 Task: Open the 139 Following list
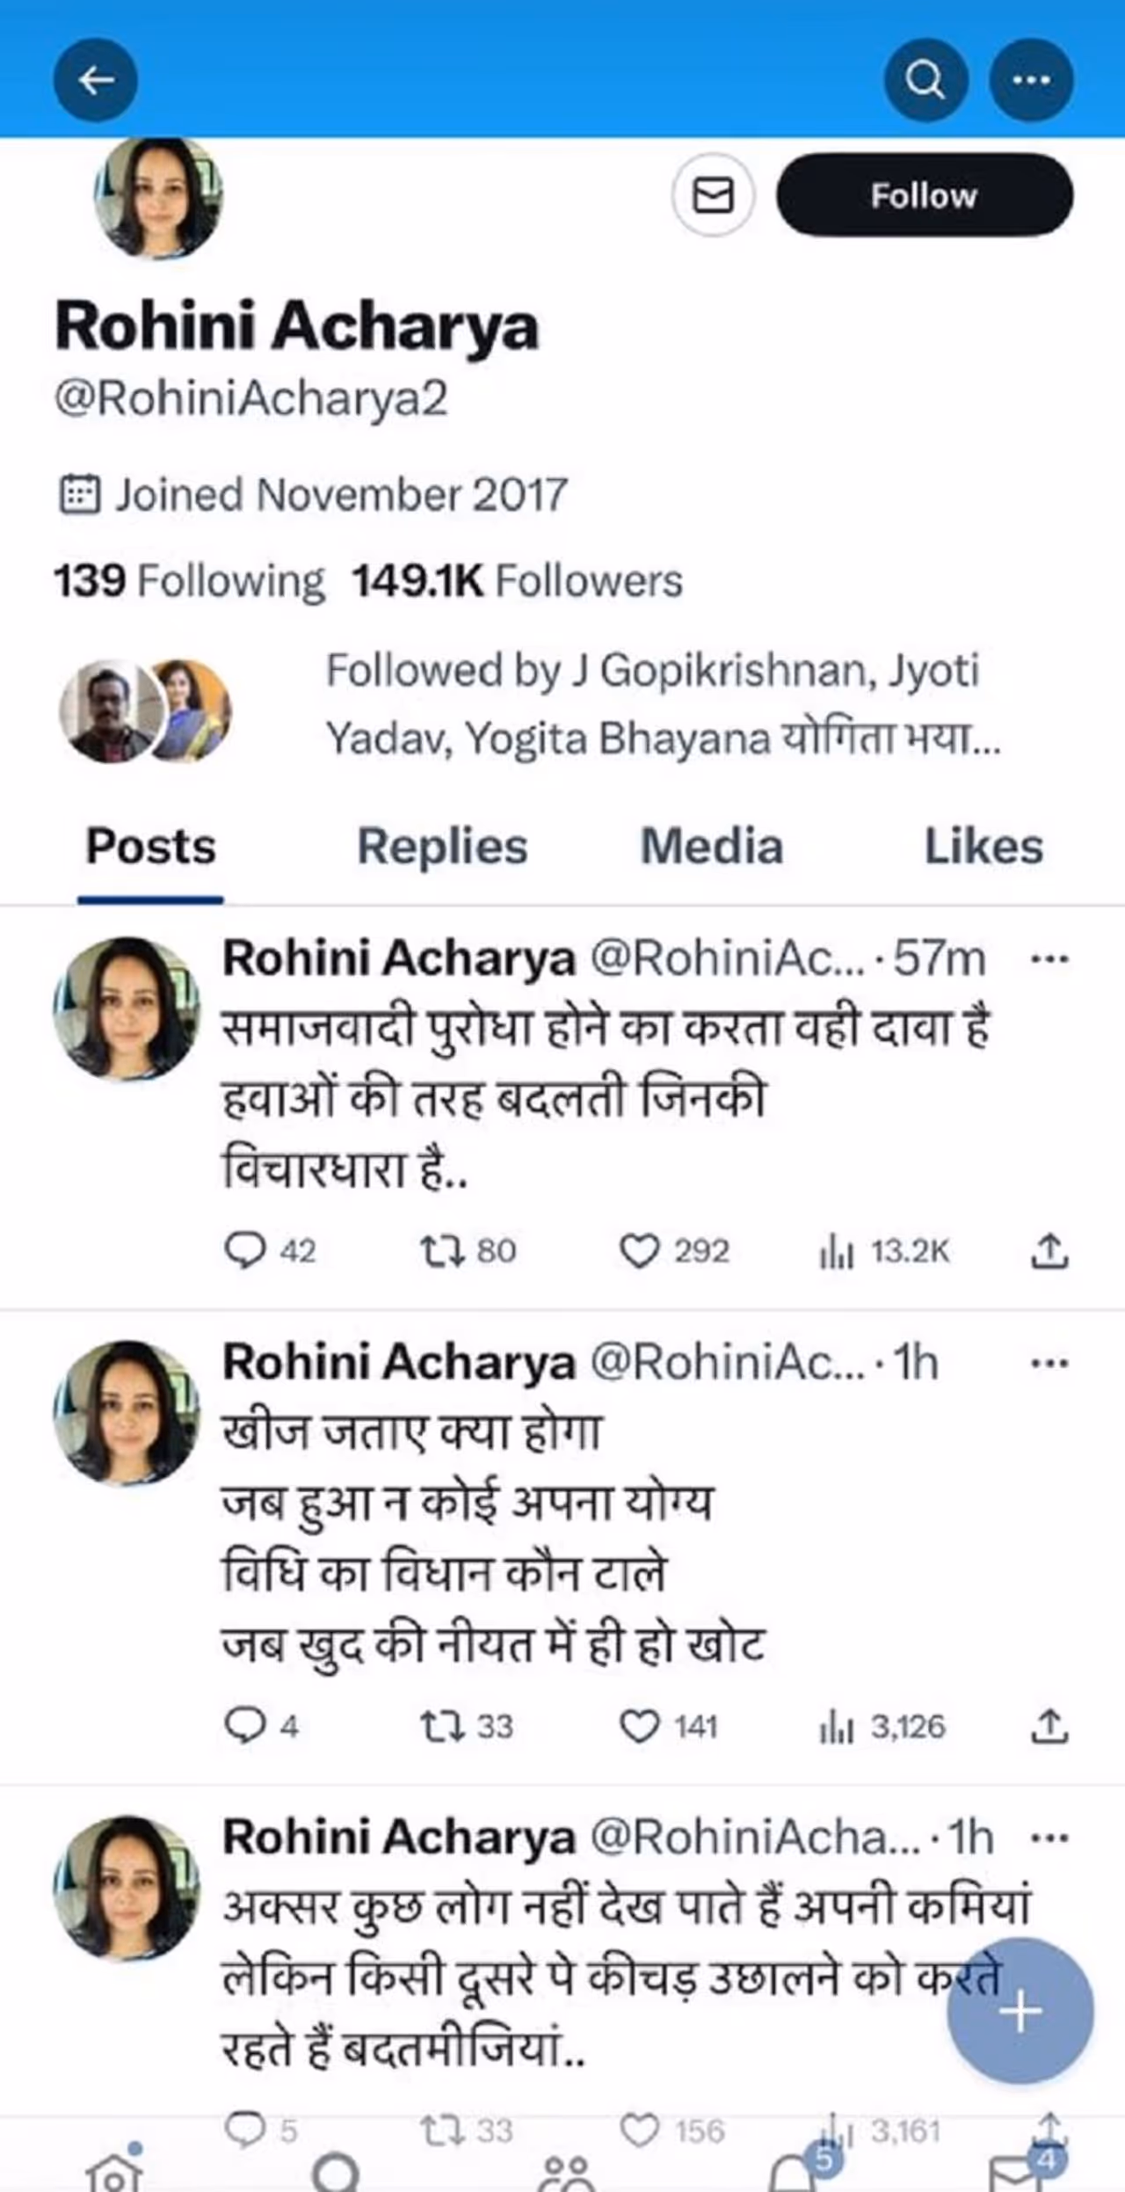[189, 581]
